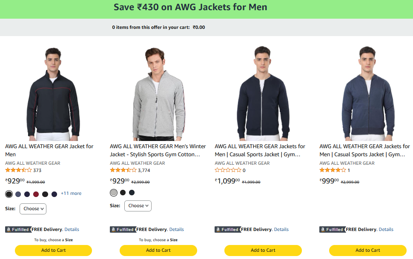Add ₹999 blue jacket to cart
This screenshot has width=413, height=259.
click(x=367, y=251)
